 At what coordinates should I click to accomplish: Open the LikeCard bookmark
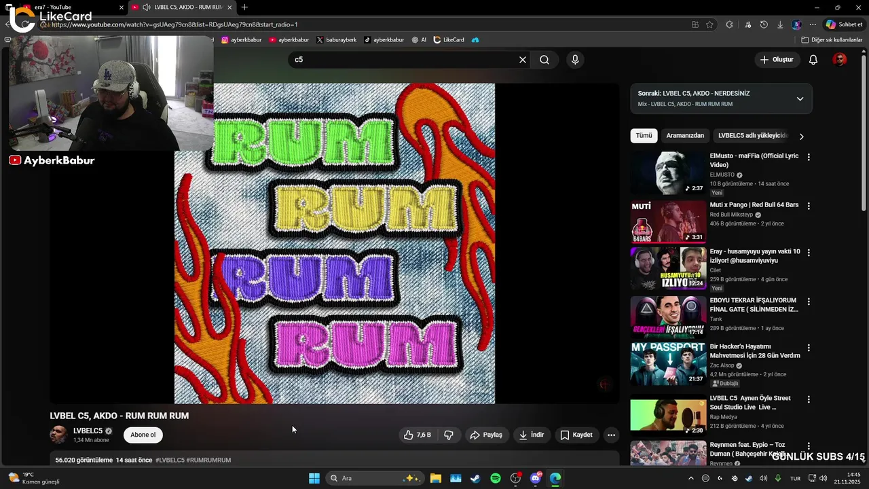[449, 40]
